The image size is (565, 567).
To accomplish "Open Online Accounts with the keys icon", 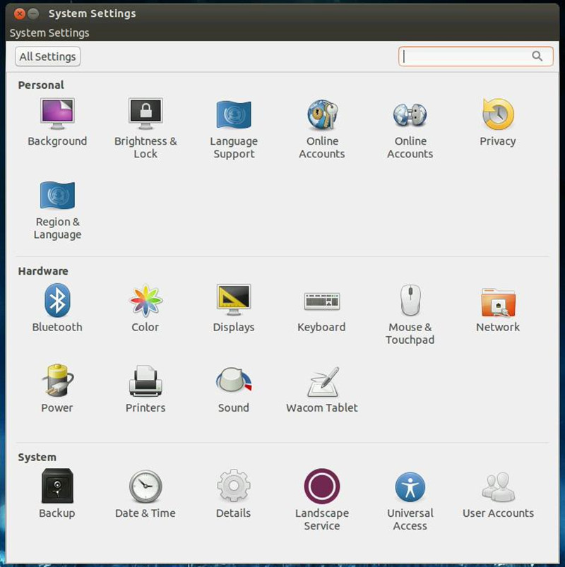I will coord(322,129).
